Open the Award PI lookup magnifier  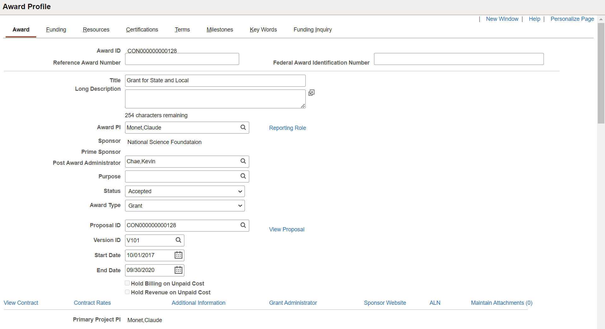click(x=243, y=127)
